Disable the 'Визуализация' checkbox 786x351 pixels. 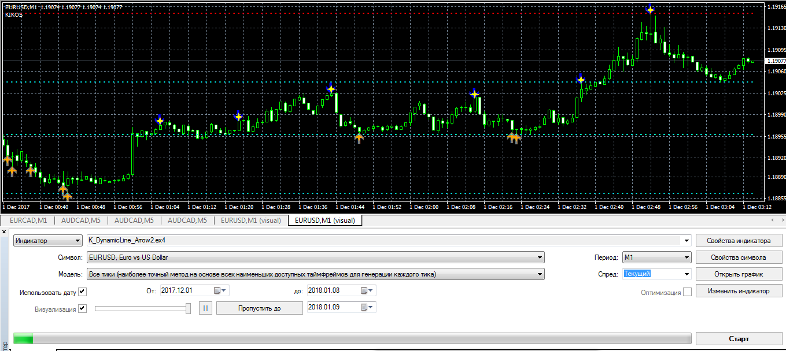click(x=82, y=309)
